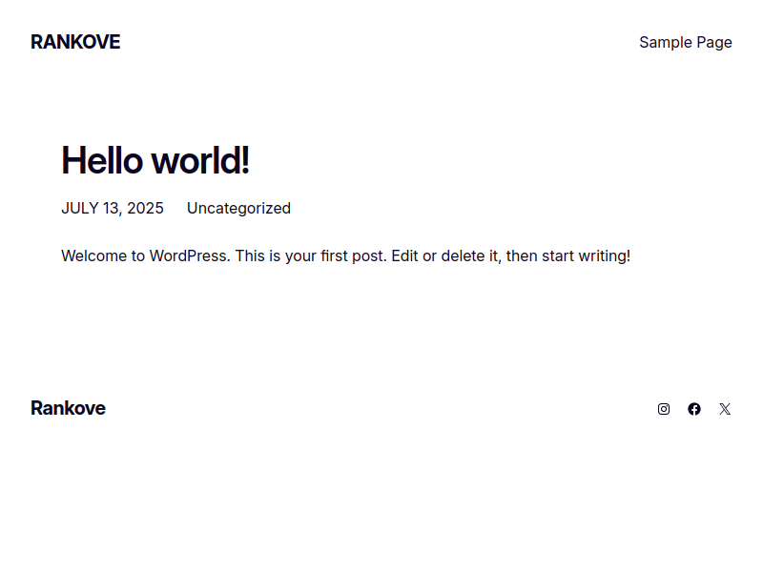Open the Uncategorized category link

click(x=238, y=208)
